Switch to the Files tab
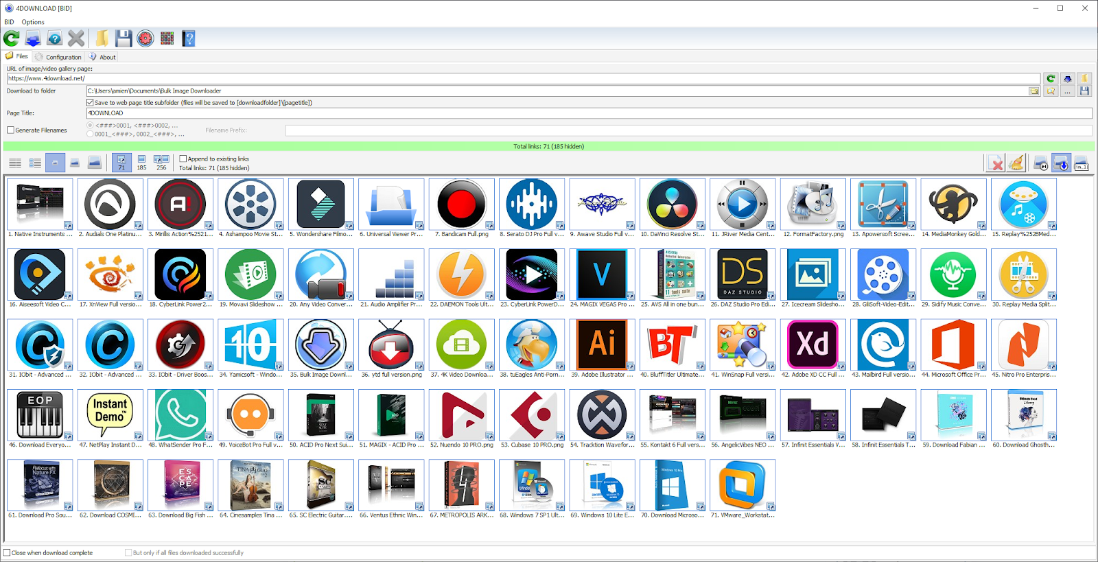This screenshot has width=1098, height=562. [x=17, y=56]
